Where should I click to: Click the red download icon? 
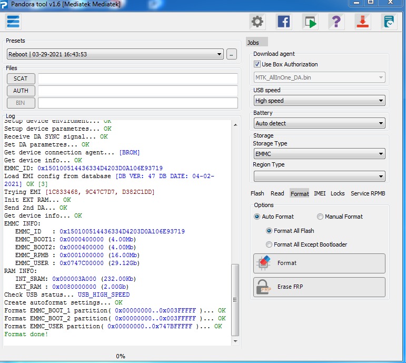(x=362, y=21)
